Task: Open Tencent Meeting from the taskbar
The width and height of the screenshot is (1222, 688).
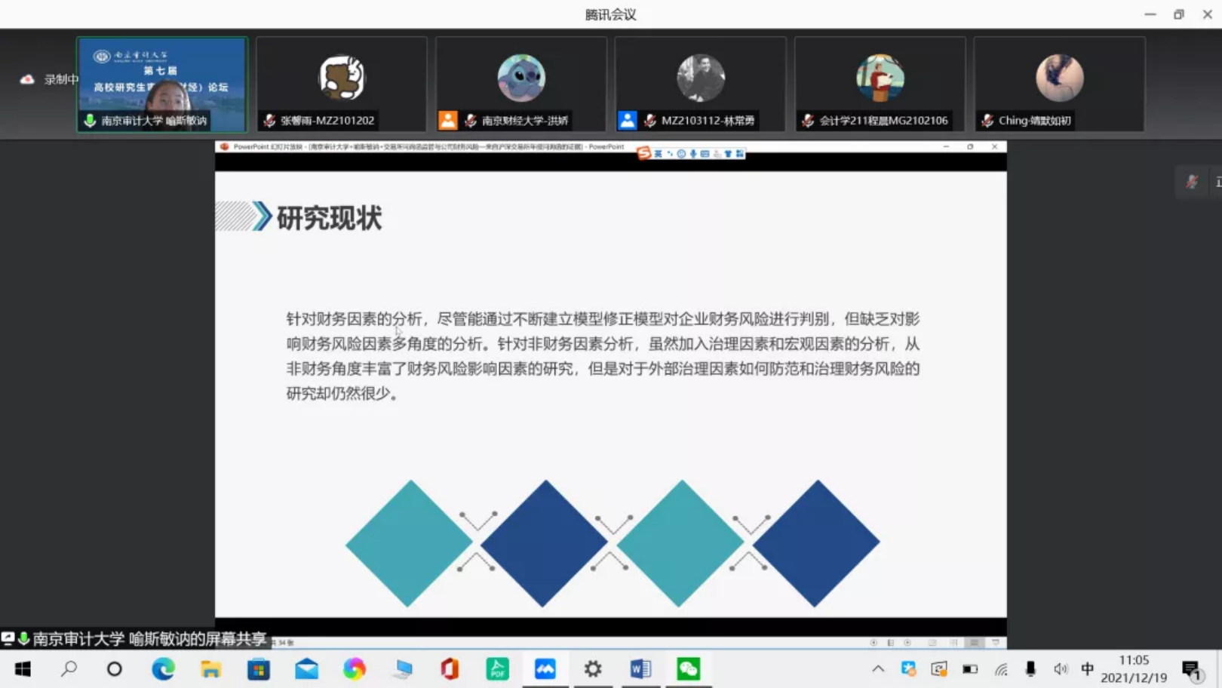Action: click(x=545, y=669)
